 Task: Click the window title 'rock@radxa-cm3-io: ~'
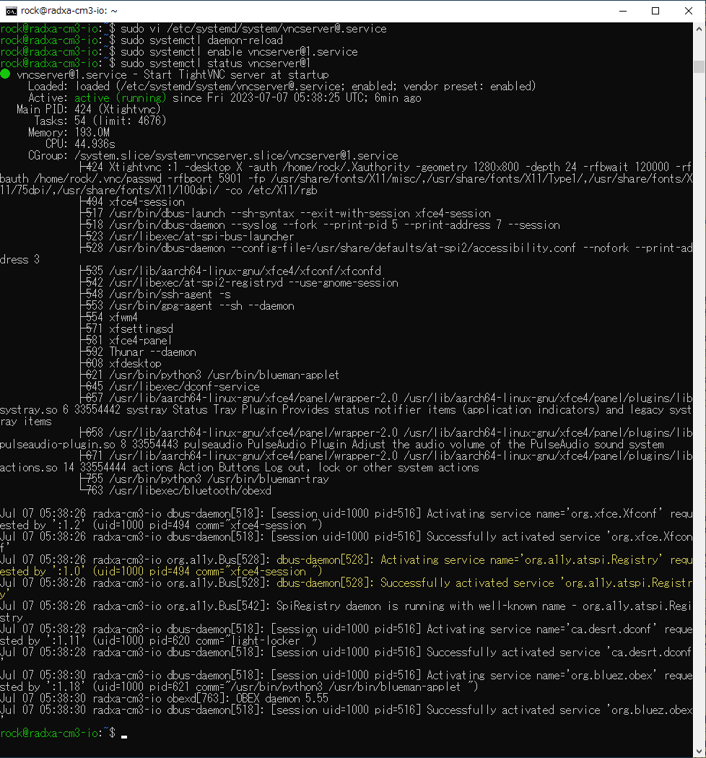69,11
